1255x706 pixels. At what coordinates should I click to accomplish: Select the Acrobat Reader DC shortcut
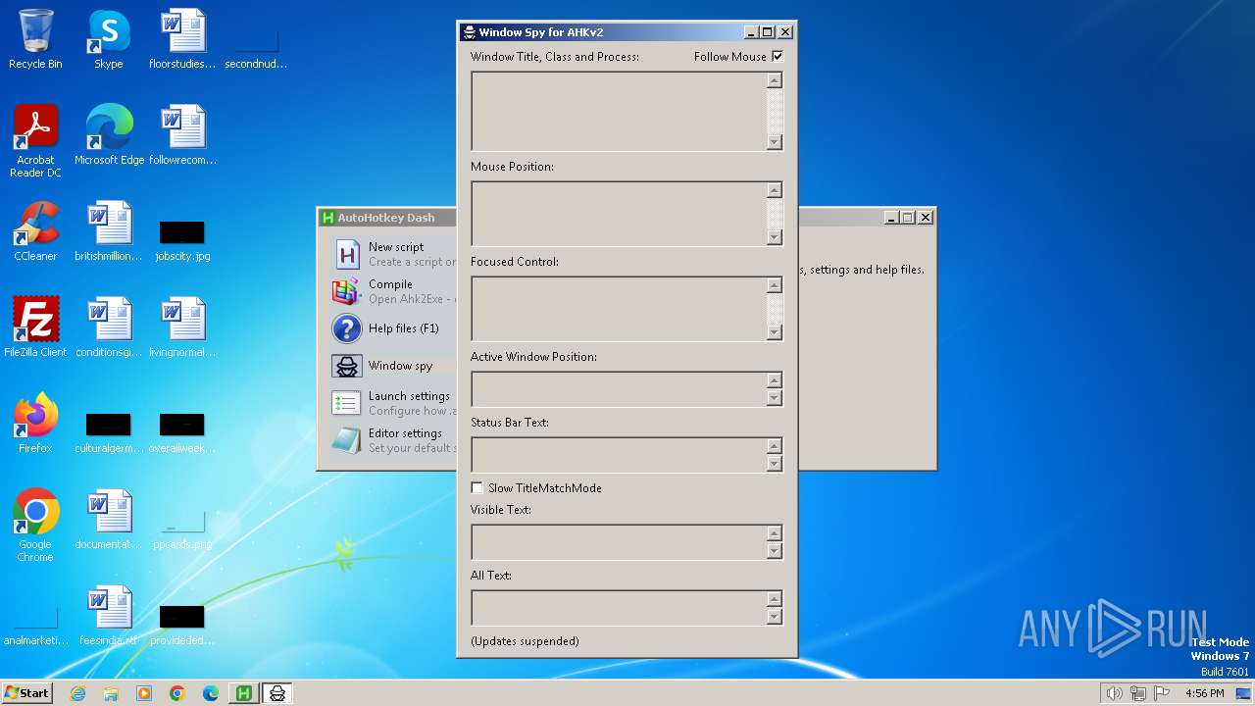point(35,141)
